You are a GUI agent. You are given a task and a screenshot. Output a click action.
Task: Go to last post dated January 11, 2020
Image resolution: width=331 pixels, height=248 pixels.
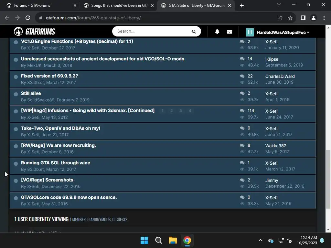[282, 48]
